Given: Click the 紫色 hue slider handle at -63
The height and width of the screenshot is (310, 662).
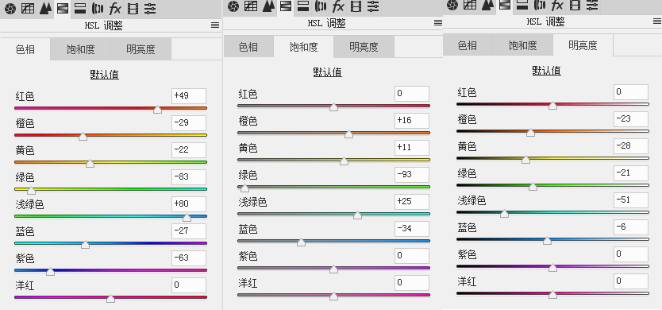Looking at the screenshot, I should [x=50, y=272].
